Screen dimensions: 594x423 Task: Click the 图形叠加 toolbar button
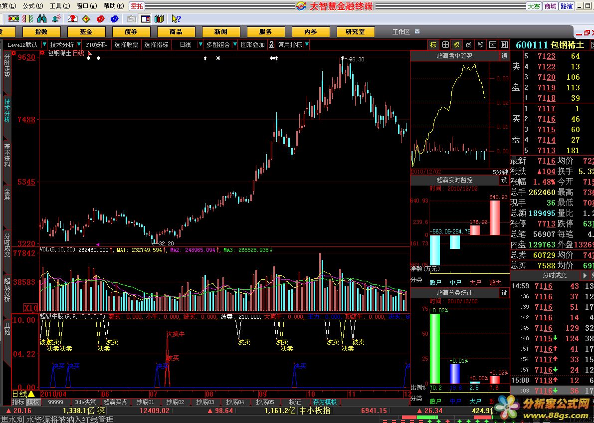[253, 45]
